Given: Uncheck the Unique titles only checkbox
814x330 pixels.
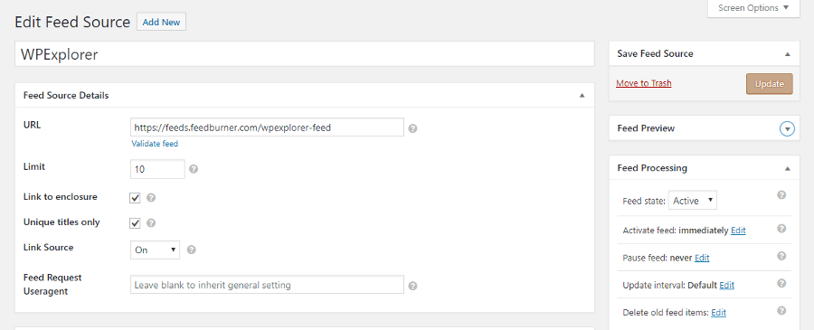Looking at the screenshot, I should pos(136,223).
